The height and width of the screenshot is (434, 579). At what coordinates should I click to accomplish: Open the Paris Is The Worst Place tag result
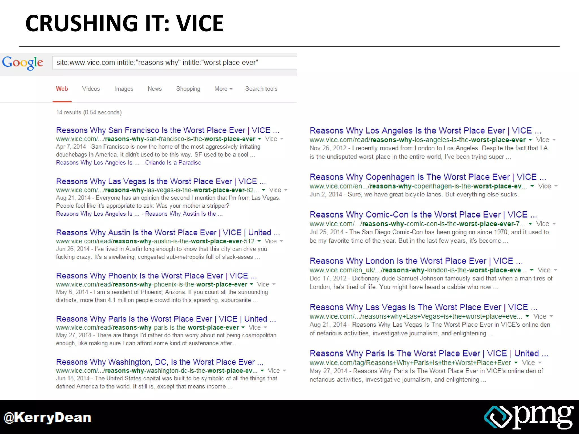pyautogui.click(x=429, y=353)
